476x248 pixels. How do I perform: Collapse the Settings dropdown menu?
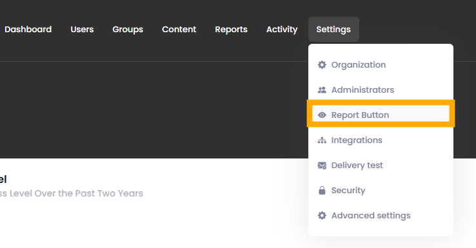333,30
